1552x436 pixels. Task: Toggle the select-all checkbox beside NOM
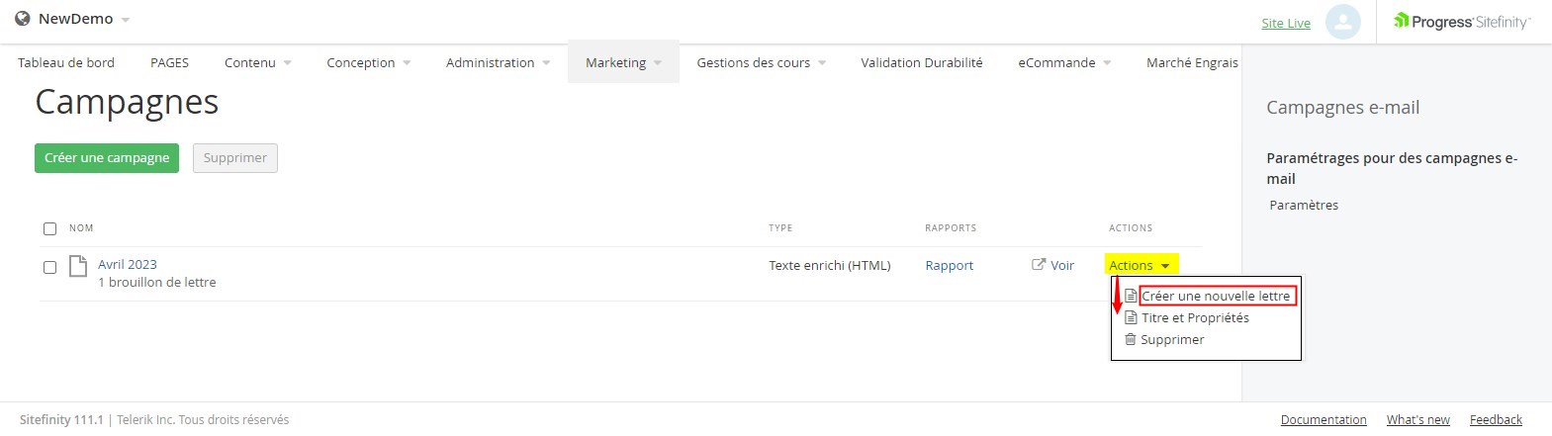[50, 228]
